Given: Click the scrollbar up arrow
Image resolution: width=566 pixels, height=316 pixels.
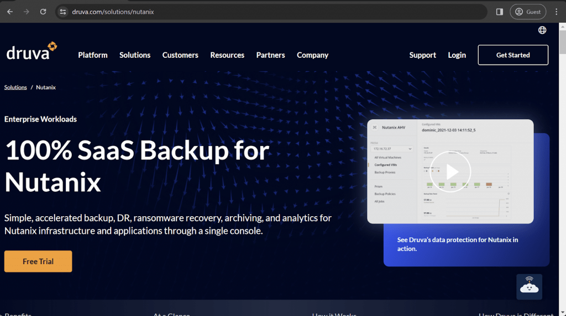Looking at the screenshot, I should [562, 26].
